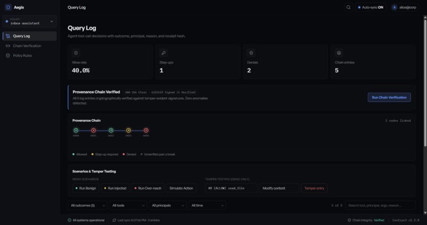Click the Chain integrity Verified status

tap(366, 220)
